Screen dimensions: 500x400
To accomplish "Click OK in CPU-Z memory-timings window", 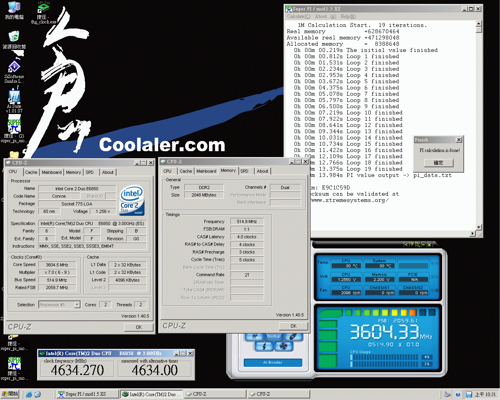I will pos(293,326).
